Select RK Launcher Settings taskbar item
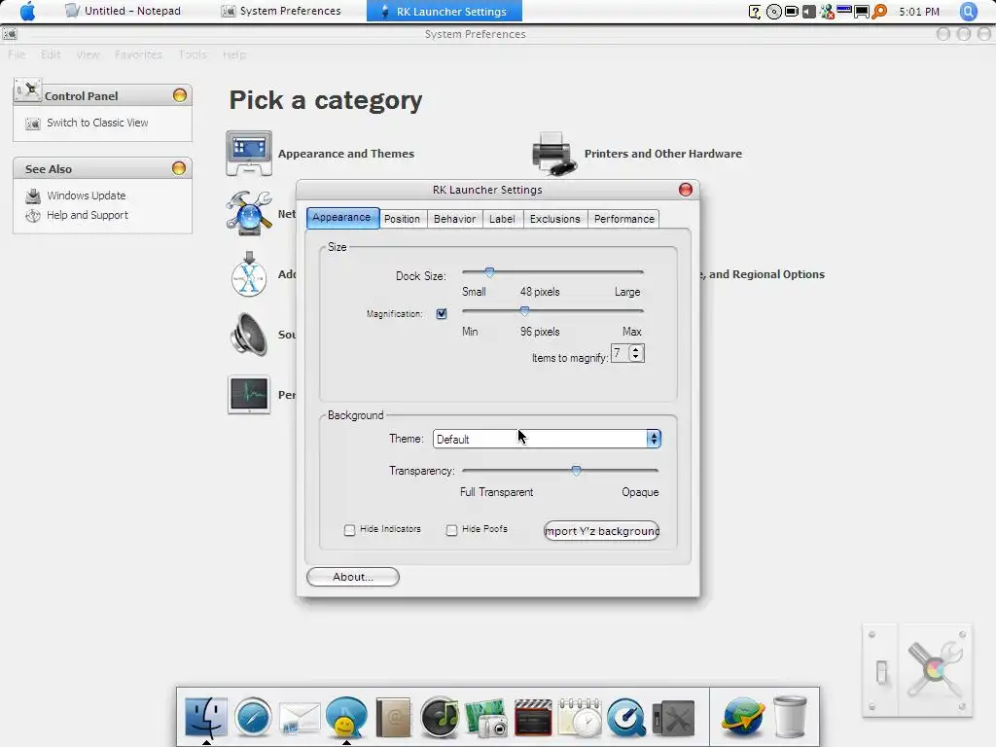This screenshot has width=996, height=747. (444, 11)
